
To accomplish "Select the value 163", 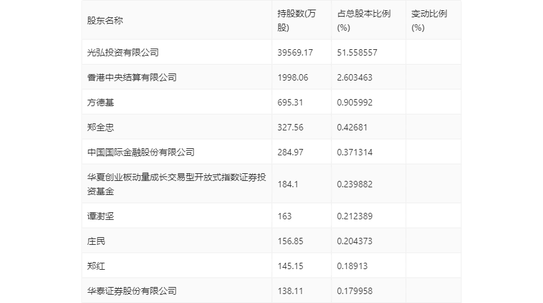I will 284,216.
